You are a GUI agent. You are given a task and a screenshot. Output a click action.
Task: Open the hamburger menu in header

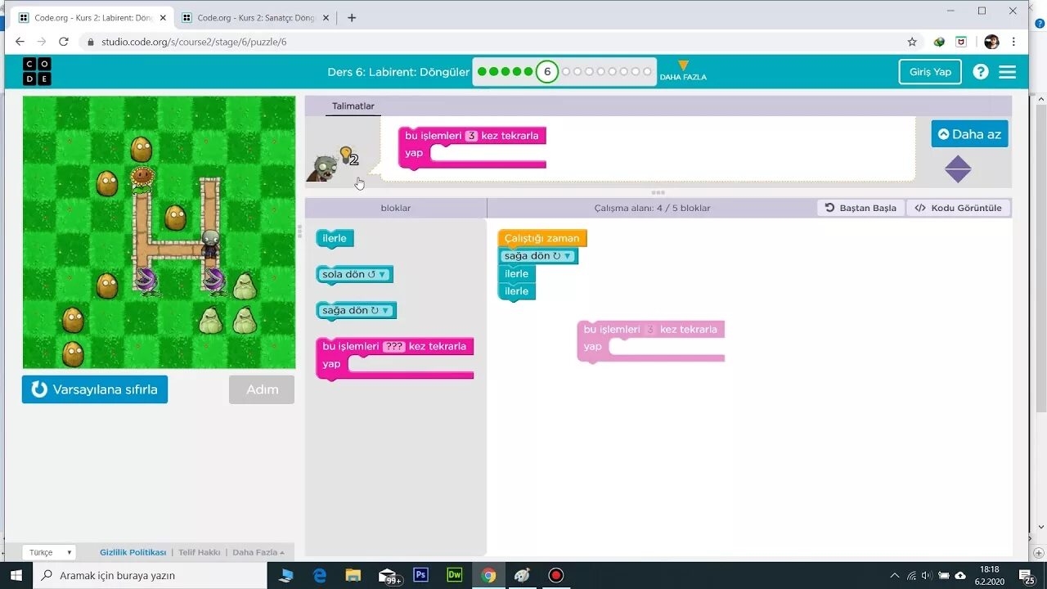tap(1008, 72)
